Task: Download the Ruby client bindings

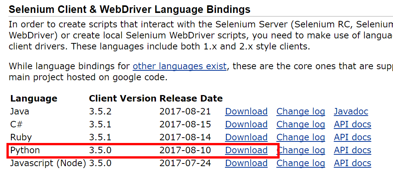Action: pos(246,137)
